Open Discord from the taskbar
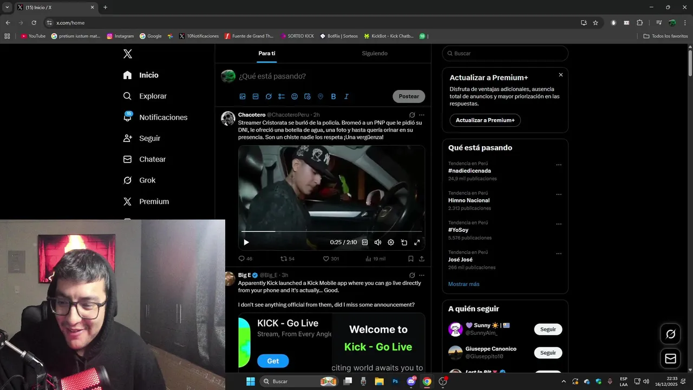Viewport: 693px width, 390px height. (411, 381)
